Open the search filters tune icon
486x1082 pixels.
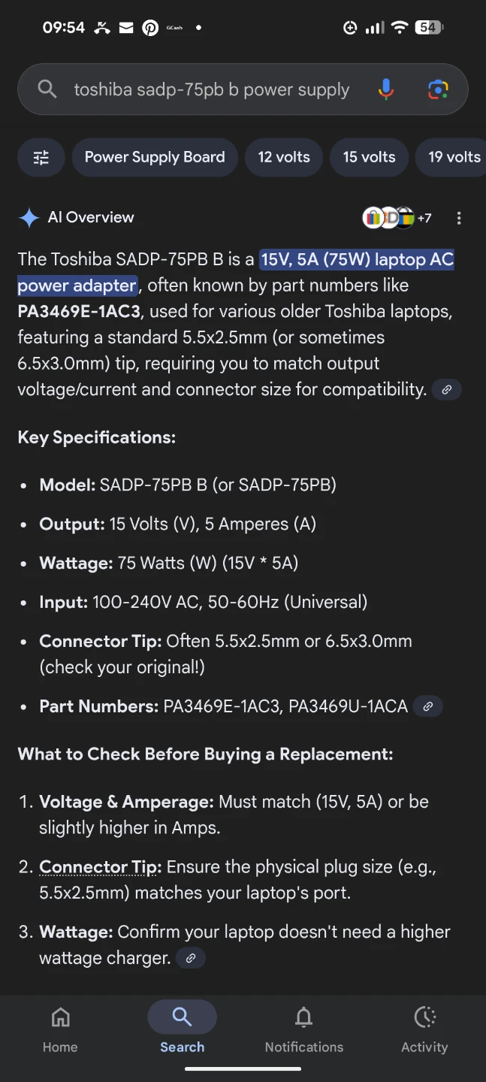point(41,157)
